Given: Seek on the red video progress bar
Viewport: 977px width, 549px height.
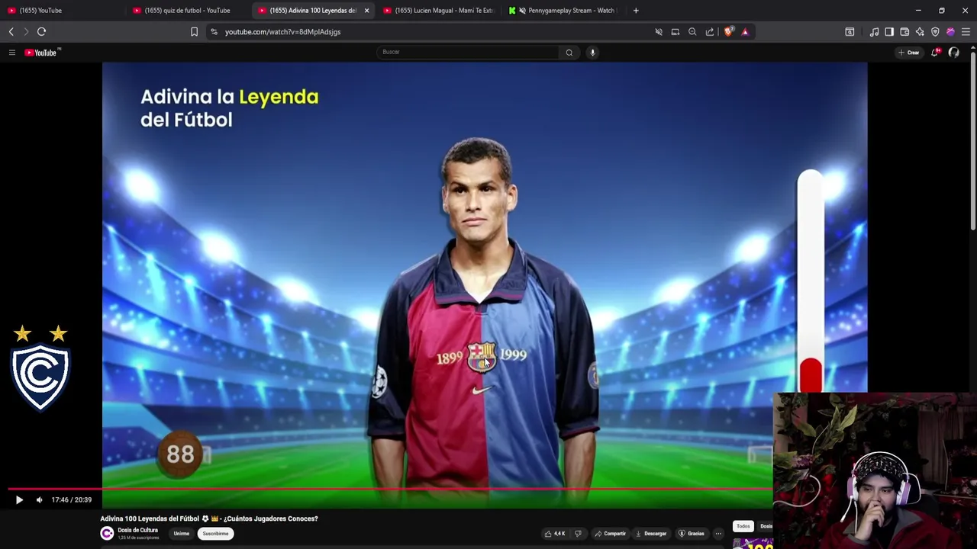Looking at the screenshot, I should [389, 489].
